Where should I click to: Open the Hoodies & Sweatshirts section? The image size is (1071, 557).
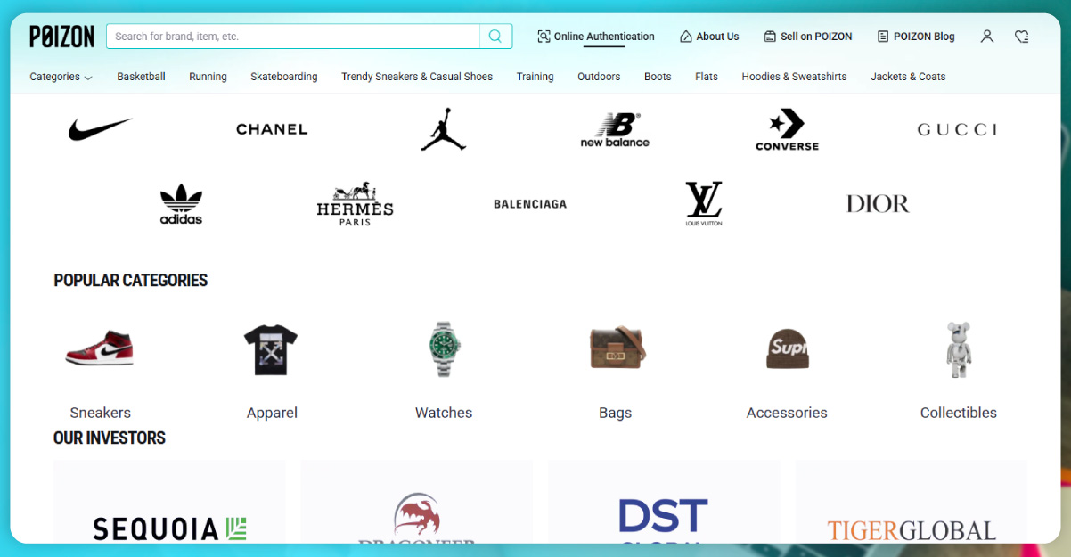coord(794,77)
